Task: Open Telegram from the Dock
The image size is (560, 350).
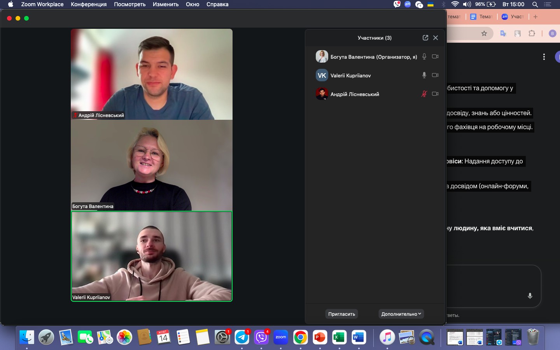Action: coord(242,337)
